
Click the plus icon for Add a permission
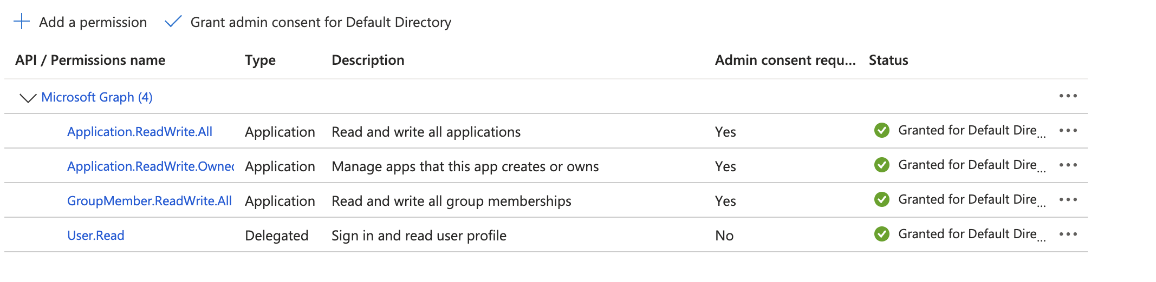[x=22, y=22]
